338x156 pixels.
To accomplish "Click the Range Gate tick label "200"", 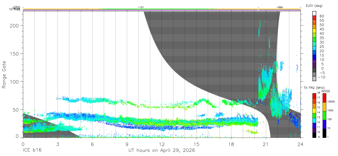I will [15, 25].
